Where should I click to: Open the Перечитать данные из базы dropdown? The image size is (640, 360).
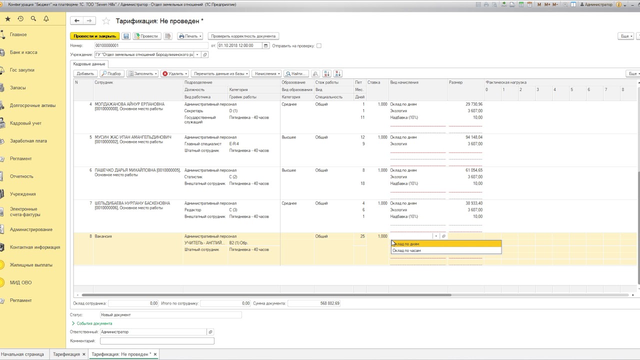[x=220, y=73]
